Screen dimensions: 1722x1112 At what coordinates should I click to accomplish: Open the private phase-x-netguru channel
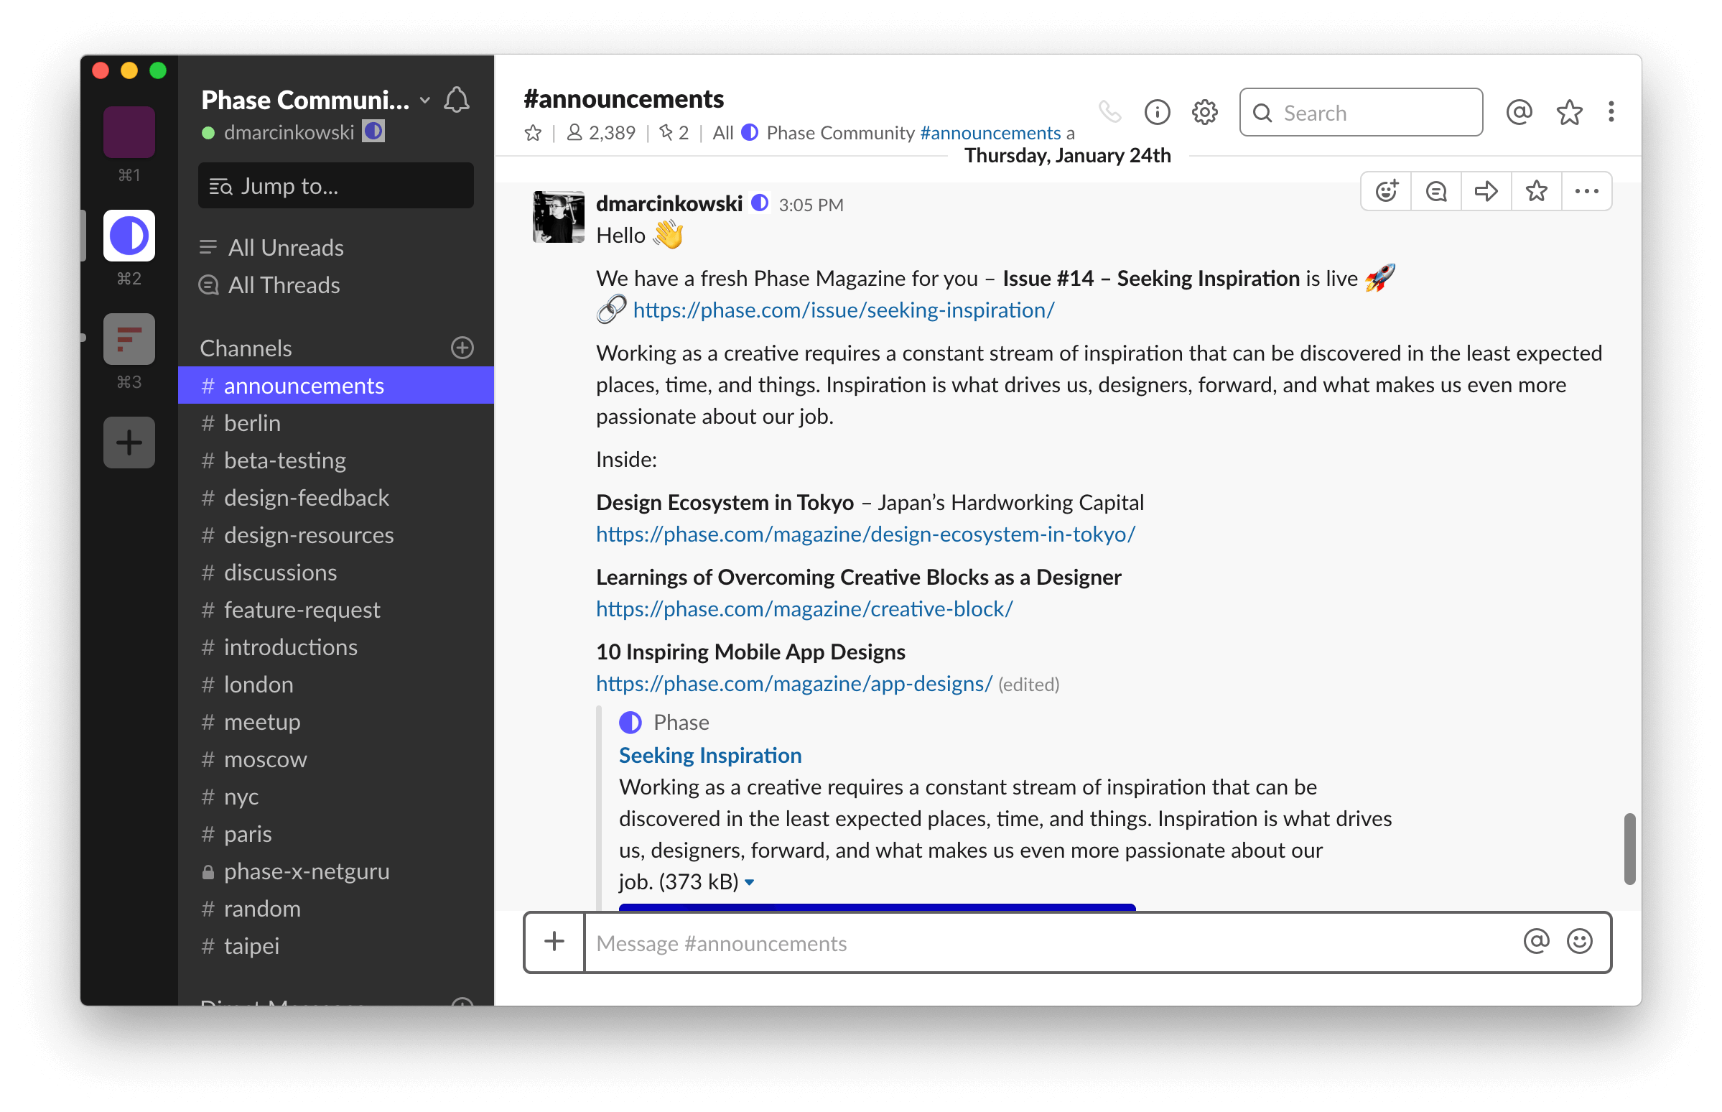point(335,870)
